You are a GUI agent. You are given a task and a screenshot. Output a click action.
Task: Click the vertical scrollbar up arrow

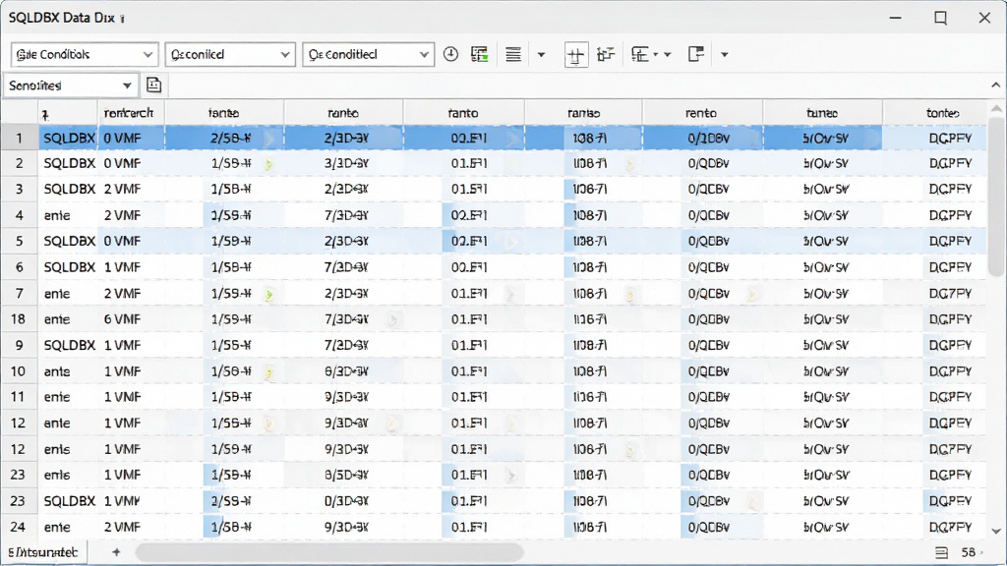pyautogui.click(x=996, y=109)
